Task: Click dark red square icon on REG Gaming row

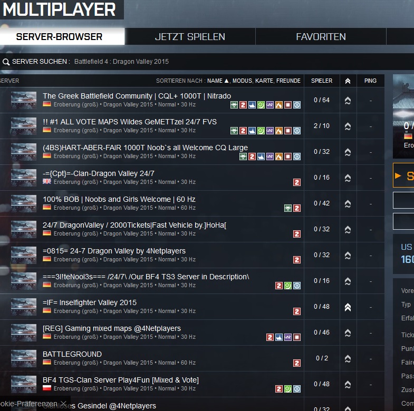Action: click(297, 337)
